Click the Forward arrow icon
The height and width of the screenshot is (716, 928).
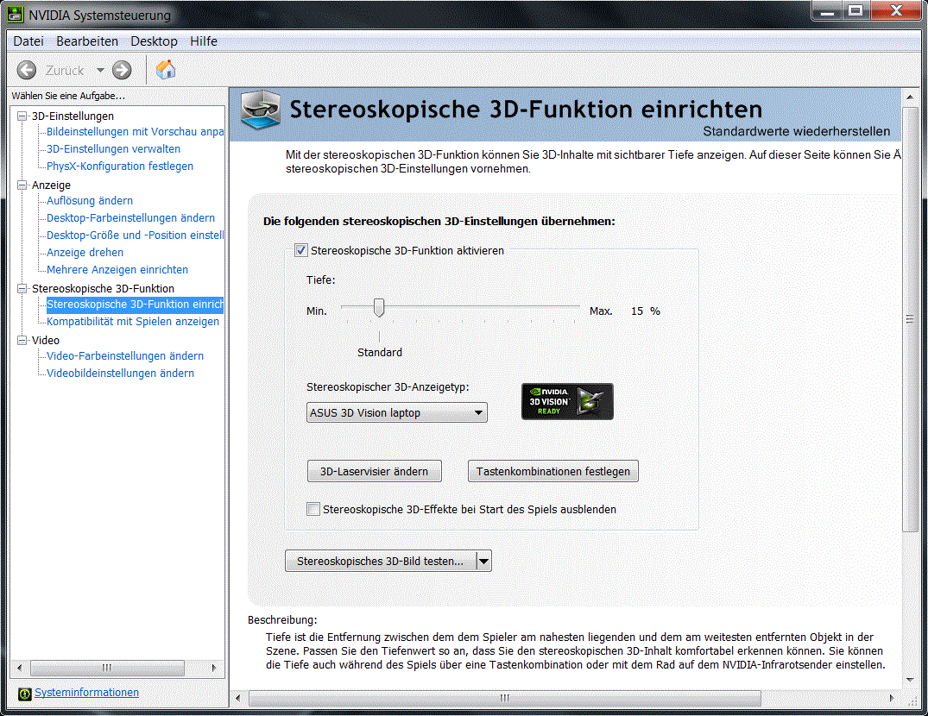pyautogui.click(x=122, y=71)
